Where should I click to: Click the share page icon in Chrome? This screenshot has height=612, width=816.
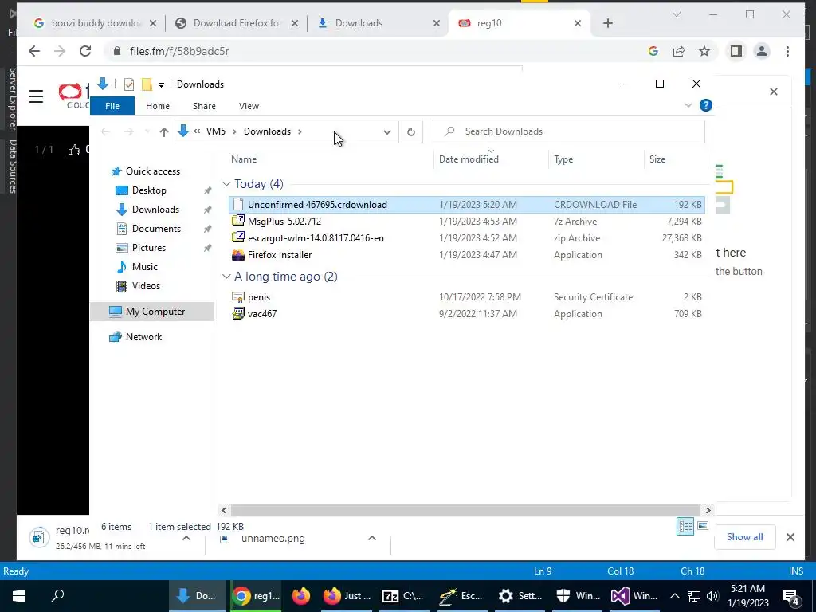click(679, 51)
